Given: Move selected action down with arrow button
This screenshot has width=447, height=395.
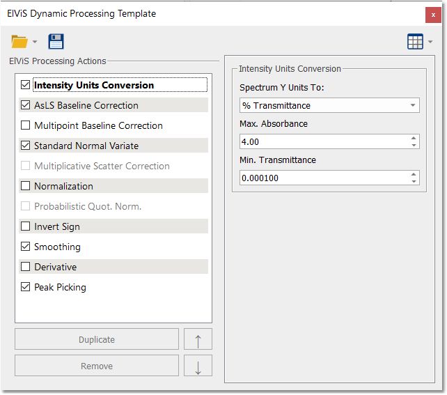Looking at the screenshot, I should coord(198,366).
